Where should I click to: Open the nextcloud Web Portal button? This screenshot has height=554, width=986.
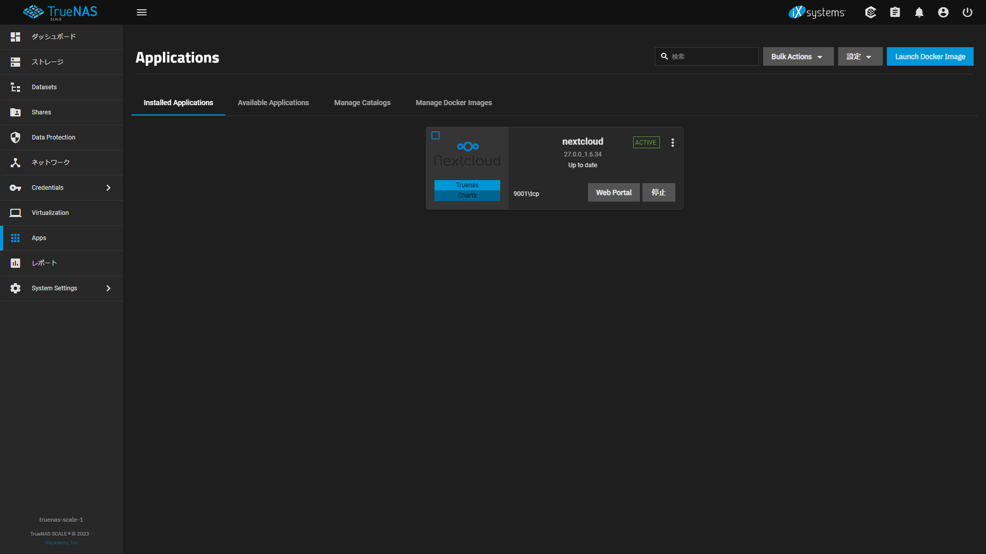coord(614,192)
